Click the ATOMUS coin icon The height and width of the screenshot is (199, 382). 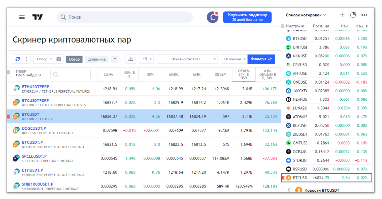pos(289,117)
